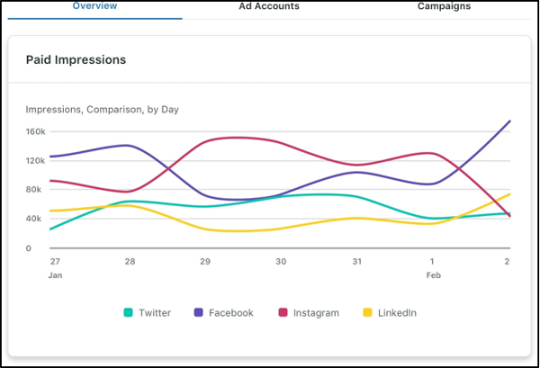Click the 160k y-axis label

35,131
